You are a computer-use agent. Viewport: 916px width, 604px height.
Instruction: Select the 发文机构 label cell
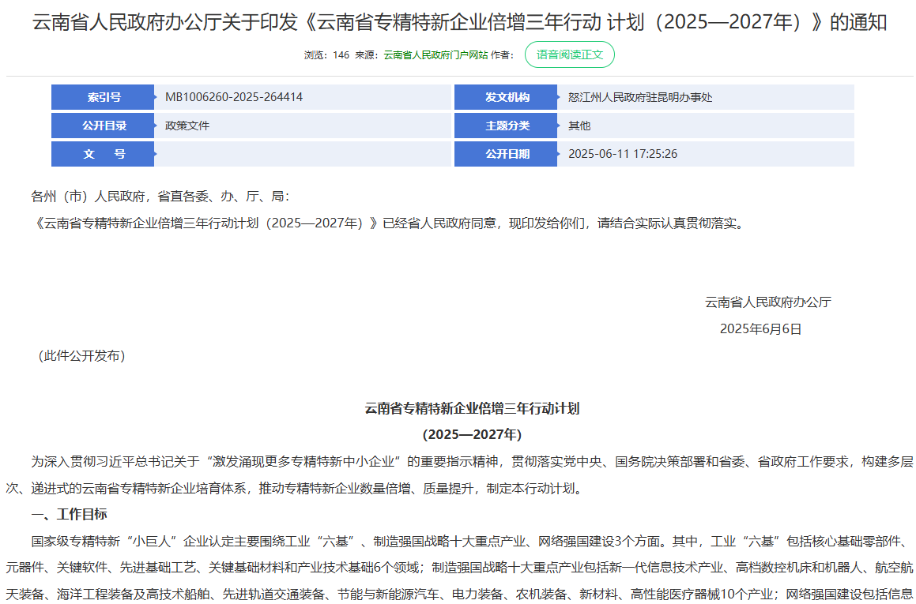click(x=506, y=97)
